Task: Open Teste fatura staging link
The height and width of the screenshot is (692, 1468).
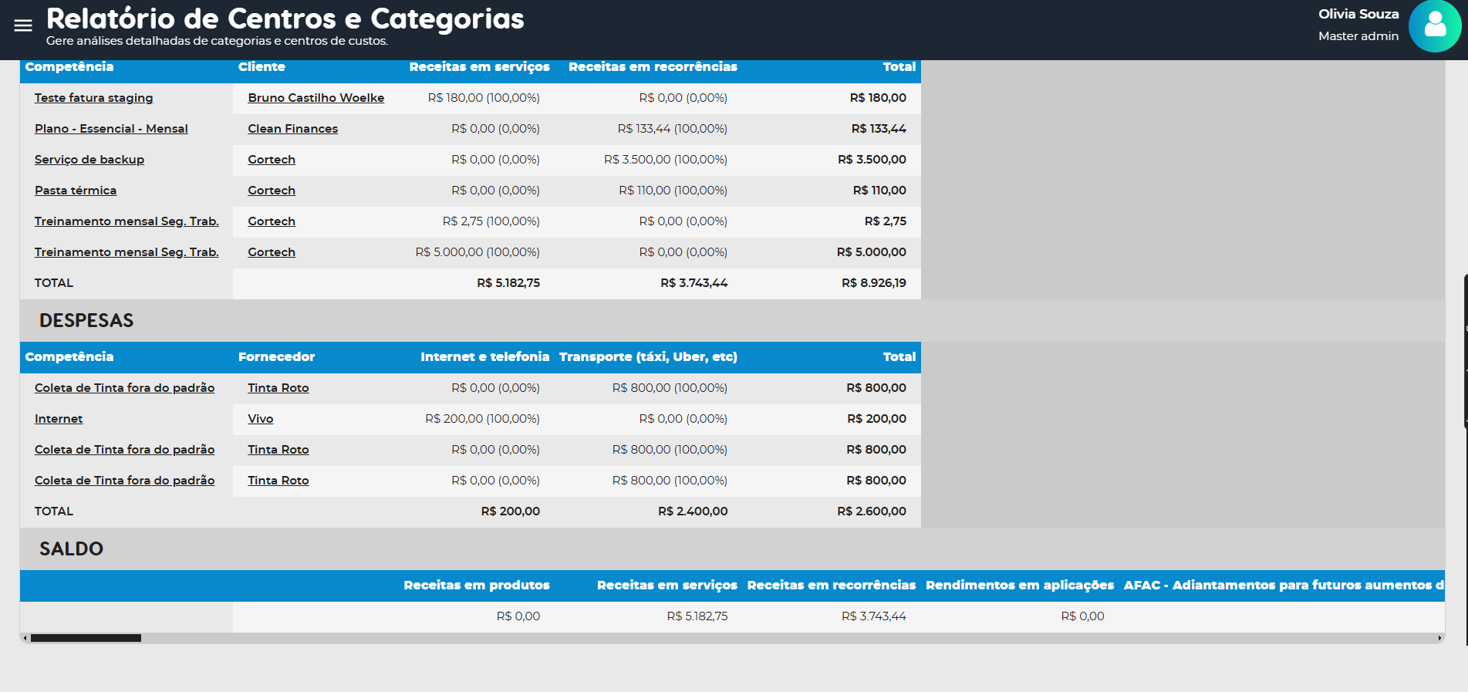Action: point(93,98)
